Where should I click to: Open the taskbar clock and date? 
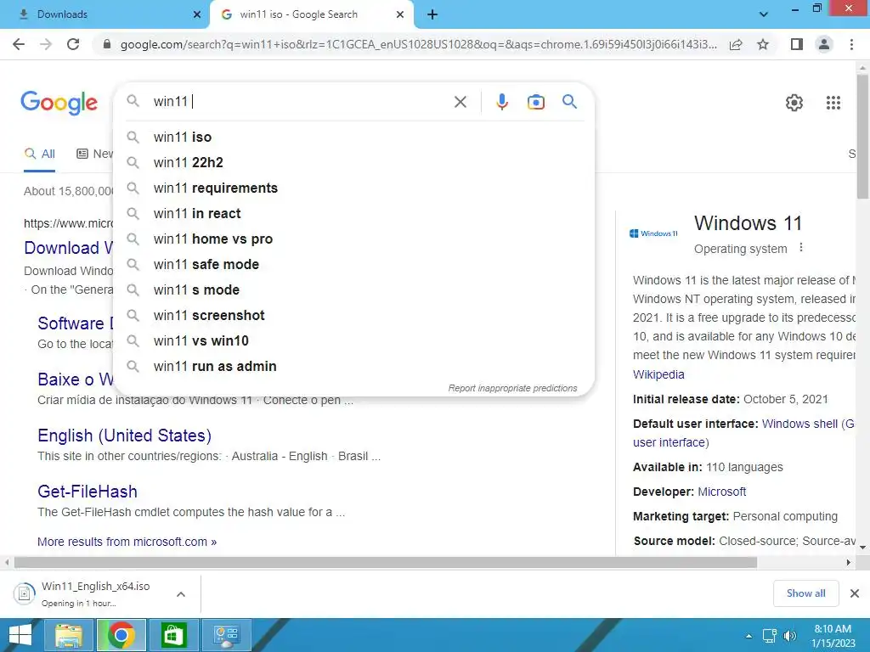833,636
